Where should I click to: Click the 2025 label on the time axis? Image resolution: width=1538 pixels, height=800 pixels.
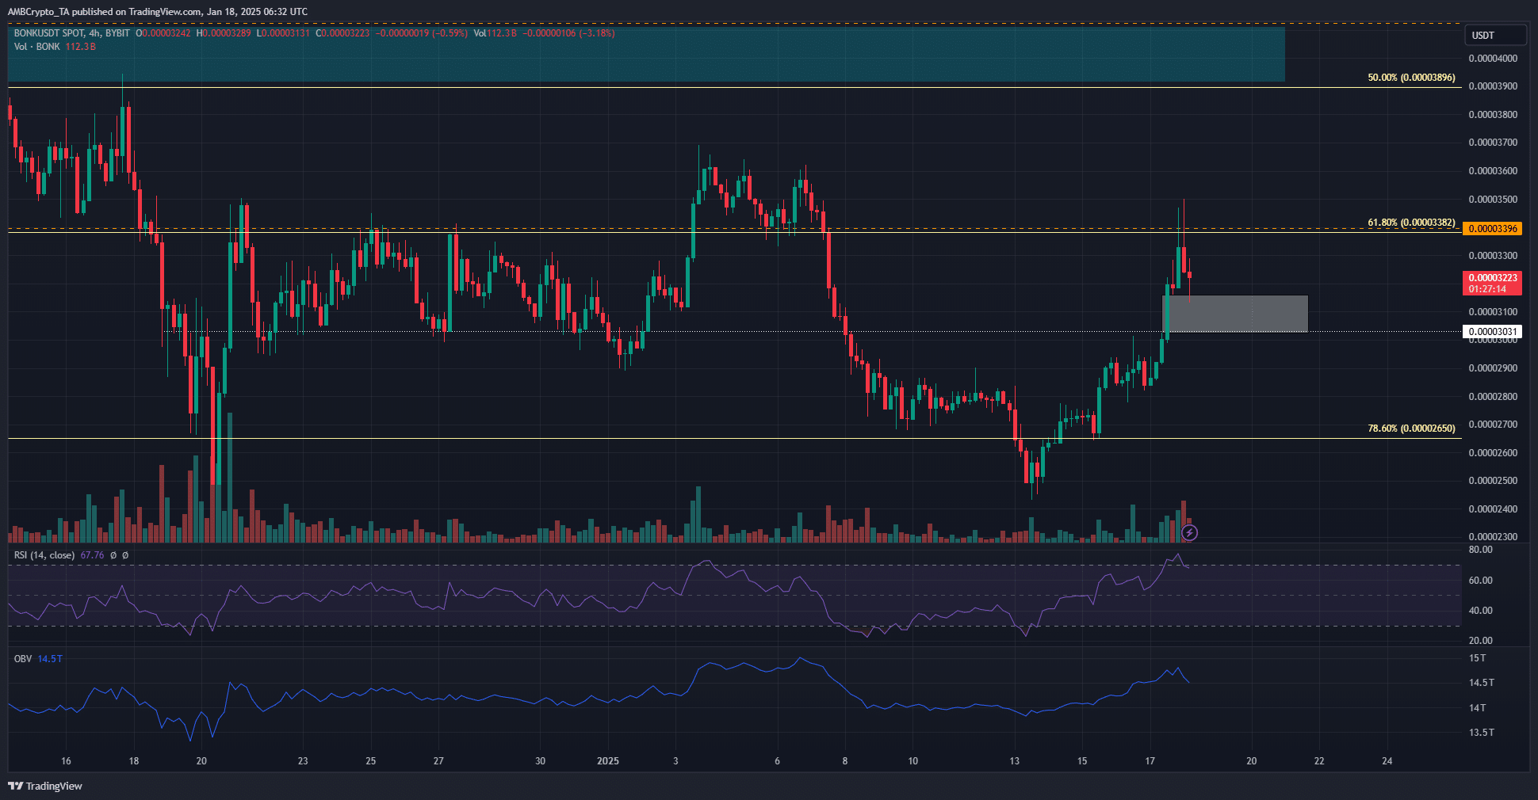608,760
